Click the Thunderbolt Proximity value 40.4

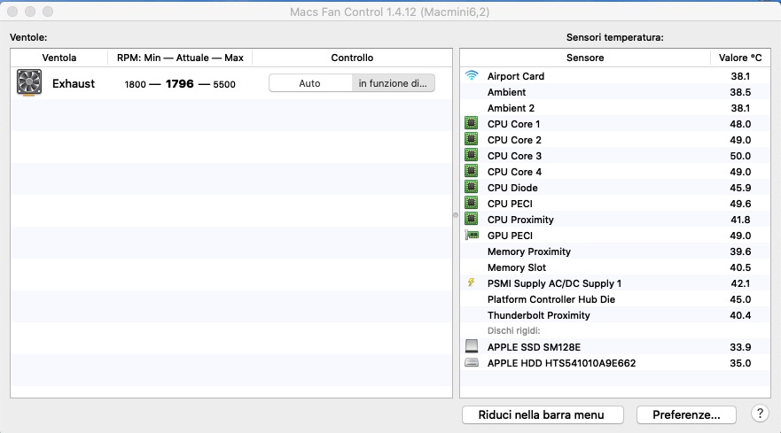[740, 315]
